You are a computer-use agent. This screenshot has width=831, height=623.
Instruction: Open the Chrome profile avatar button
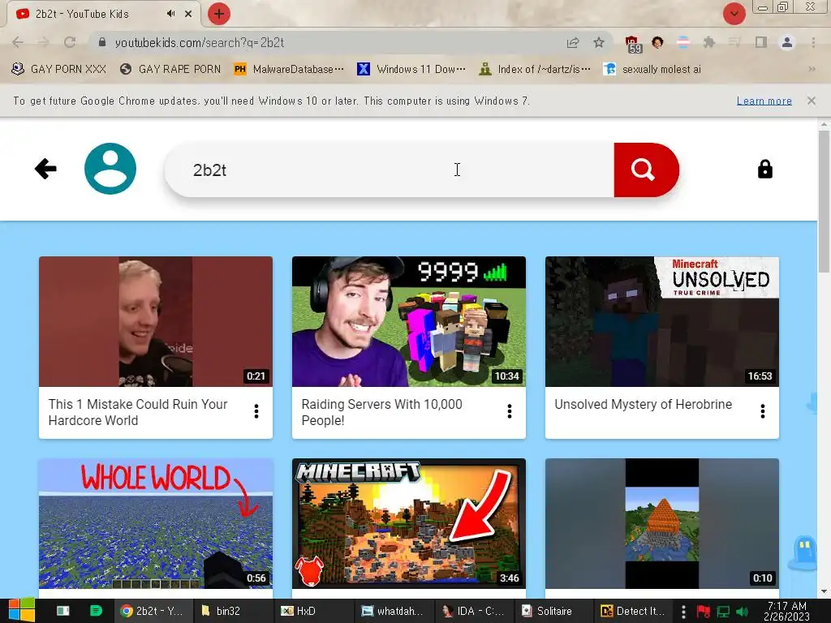coord(787,42)
